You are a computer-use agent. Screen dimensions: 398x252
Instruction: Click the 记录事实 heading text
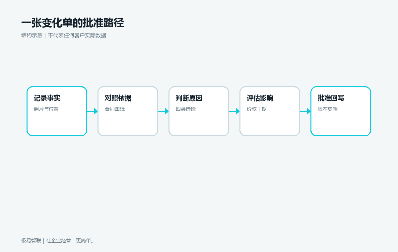coord(47,98)
